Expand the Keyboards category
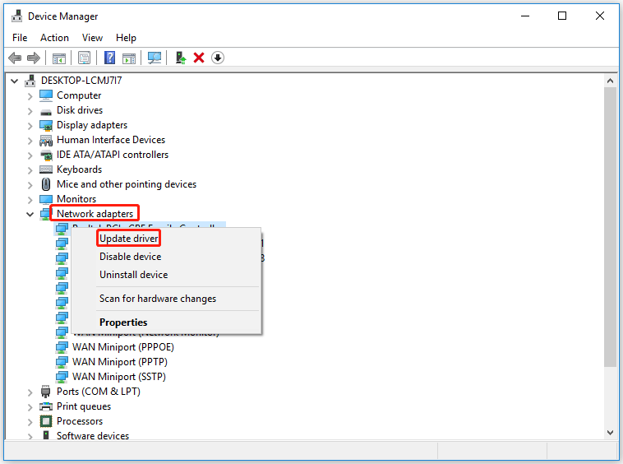This screenshot has height=464, width=623. click(x=30, y=170)
